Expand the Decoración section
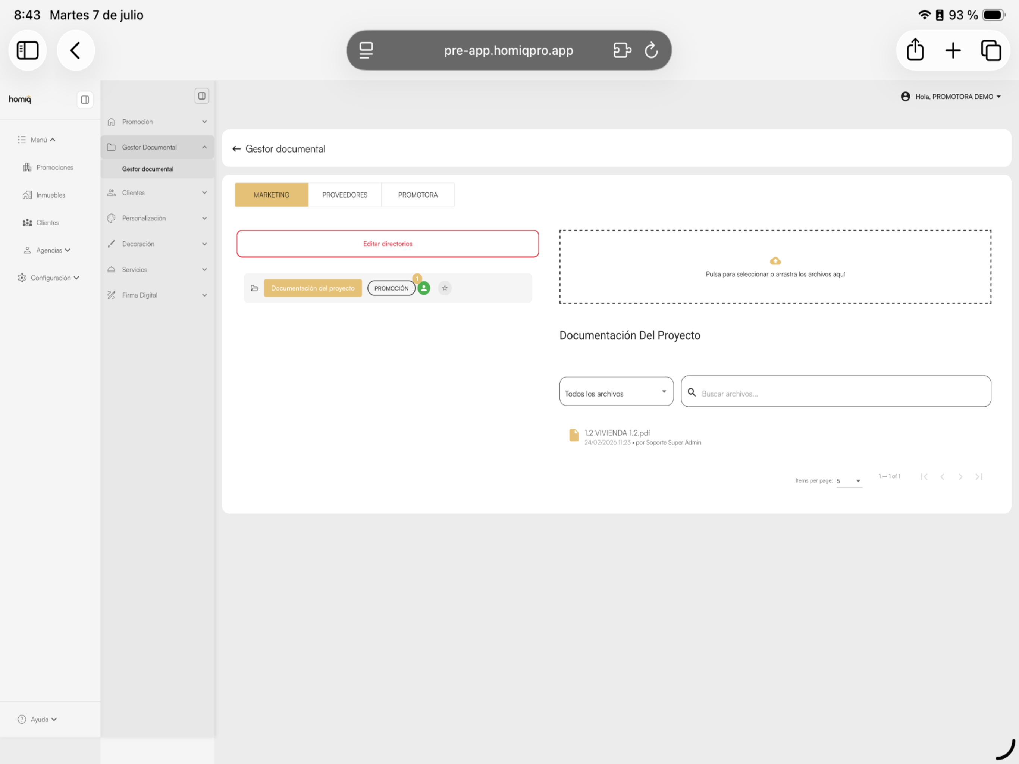Viewport: 1019px width, 764px height. pyautogui.click(x=157, y=244)
